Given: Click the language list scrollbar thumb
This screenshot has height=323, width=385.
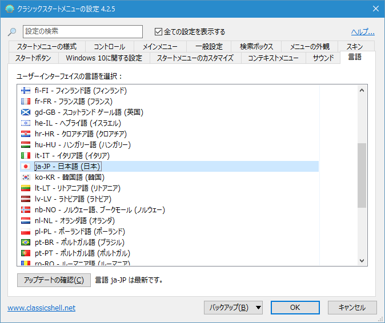Looking at the screenshot, I should tap(362, 175).
